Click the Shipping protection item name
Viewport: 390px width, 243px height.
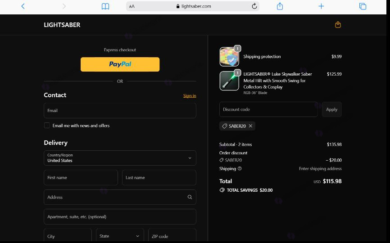(x=262, y=56)
